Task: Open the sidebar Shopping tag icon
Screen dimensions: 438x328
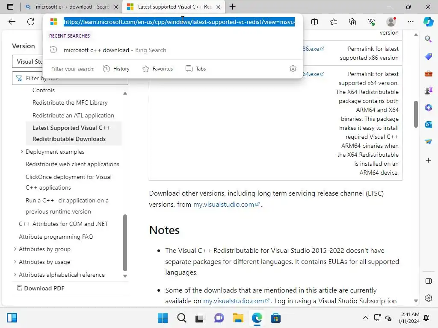Action: 428,56
